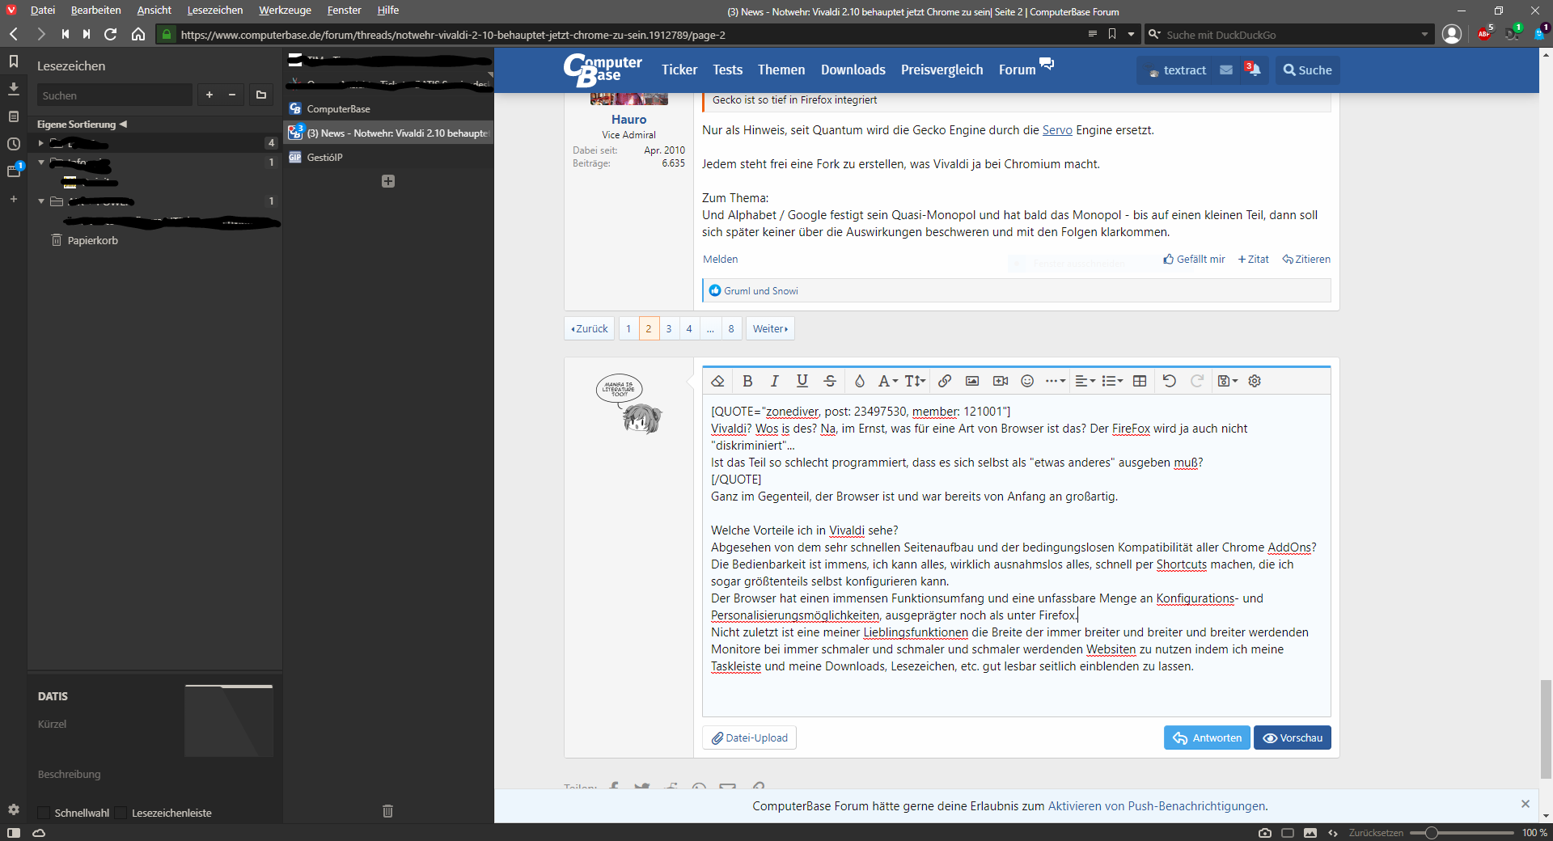Insert a link in the editor
This screenshot has height=841, width=1553.
click(945, 381)
